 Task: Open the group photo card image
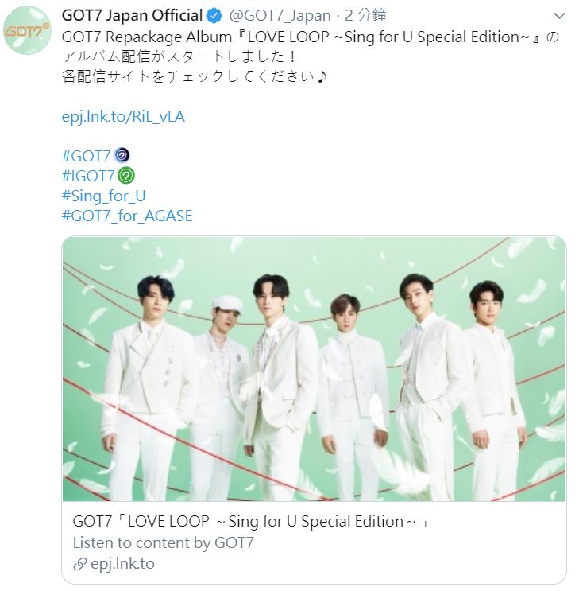[x=314, y=369]
